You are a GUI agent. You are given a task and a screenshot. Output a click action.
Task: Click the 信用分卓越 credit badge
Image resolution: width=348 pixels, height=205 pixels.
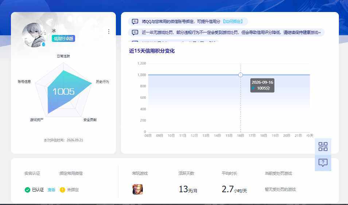point(63,38)
